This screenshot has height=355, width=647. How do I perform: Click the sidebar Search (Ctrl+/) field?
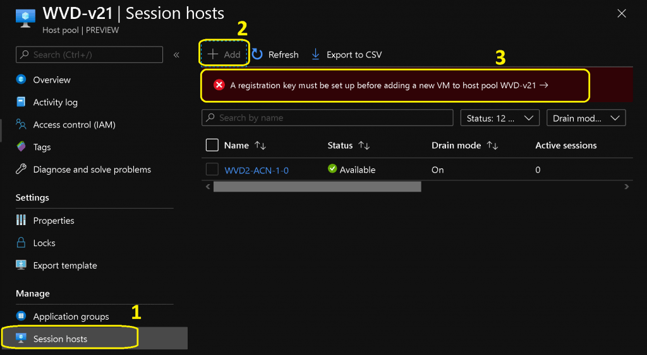[x=89, y=55]
